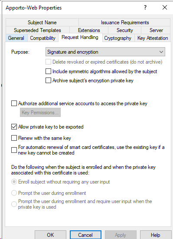Click the question mark help icon in title bar
Image resolution: width=173 pixels, height=239 pixels.
pos(145,7)
